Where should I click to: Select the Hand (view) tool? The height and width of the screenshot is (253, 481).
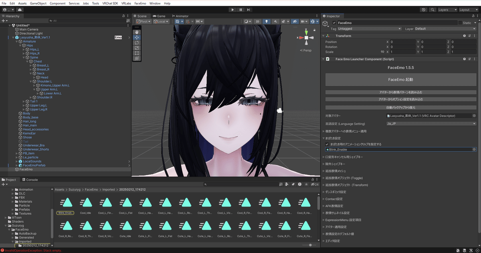point(137,32)
